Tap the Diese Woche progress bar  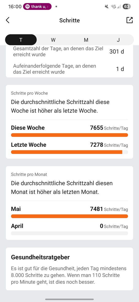[x=69, y=135]
